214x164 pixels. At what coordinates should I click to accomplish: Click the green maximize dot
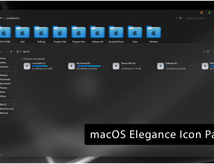[x=209, y=13]
